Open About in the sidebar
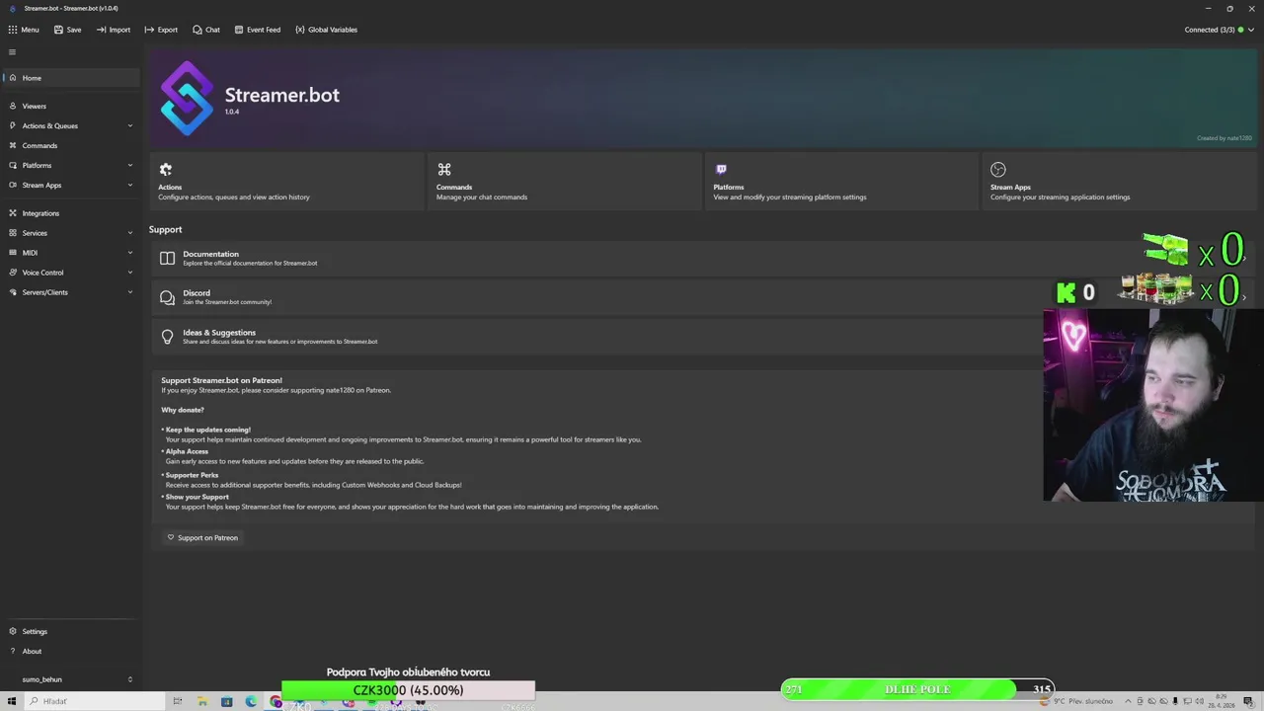This screenshot has height=711, width=1264. (x=71, y=652)
